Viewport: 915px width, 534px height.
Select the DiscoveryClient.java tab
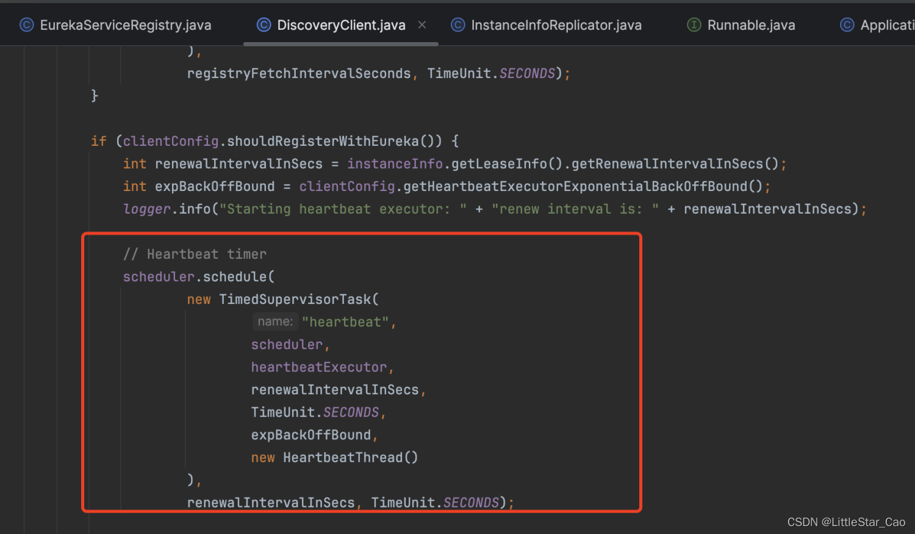341,25
